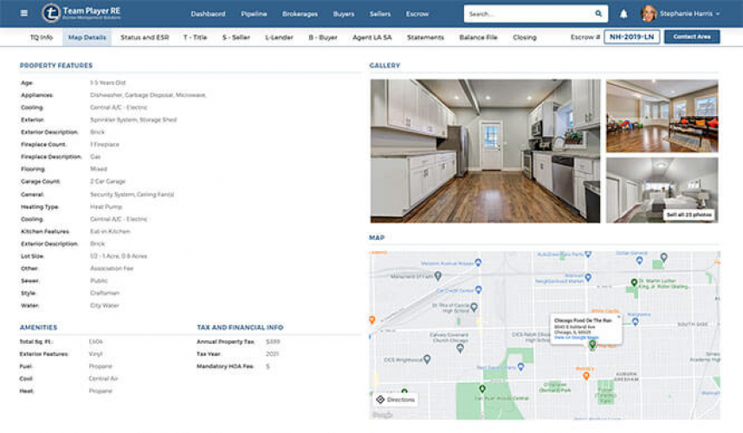Click the 2 Car Garage value
The image size is (743, 433).
coord(107,182)
